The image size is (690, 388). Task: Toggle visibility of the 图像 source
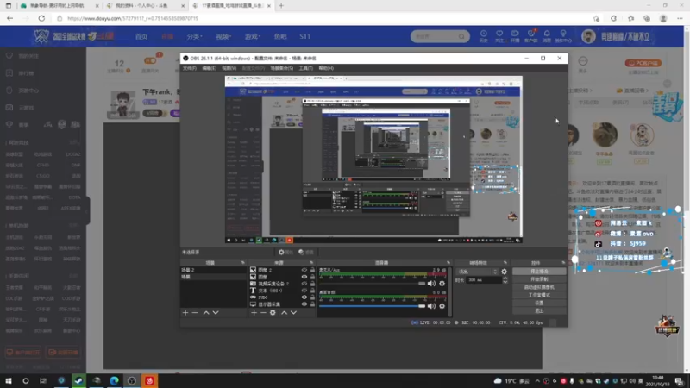304,277
